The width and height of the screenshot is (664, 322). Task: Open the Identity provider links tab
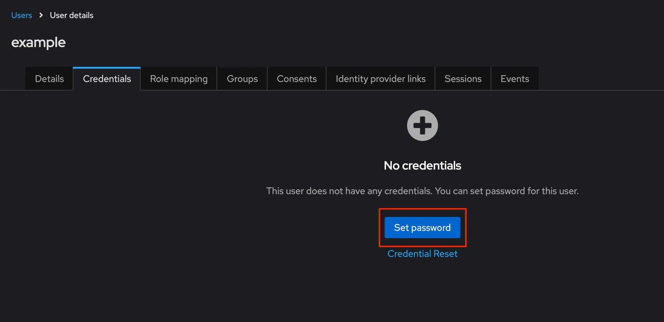pos(380,79)
